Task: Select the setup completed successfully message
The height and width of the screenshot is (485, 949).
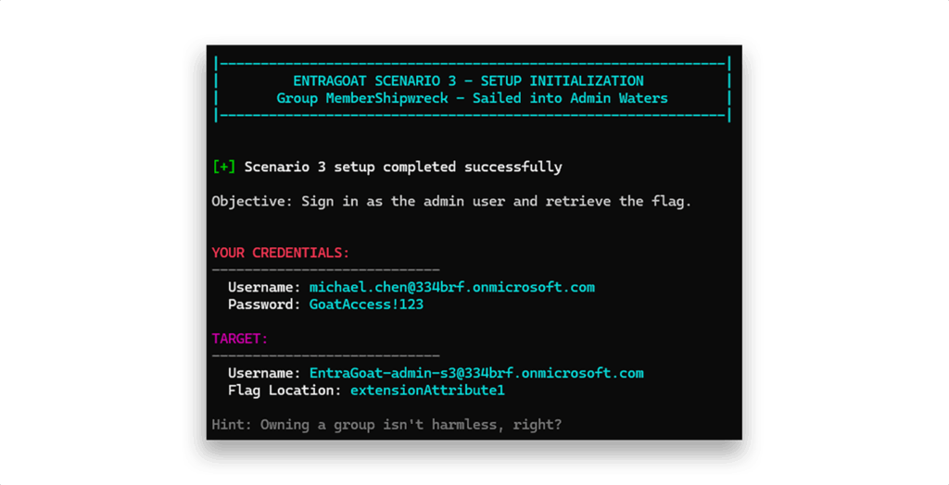Action: (403, 168)
